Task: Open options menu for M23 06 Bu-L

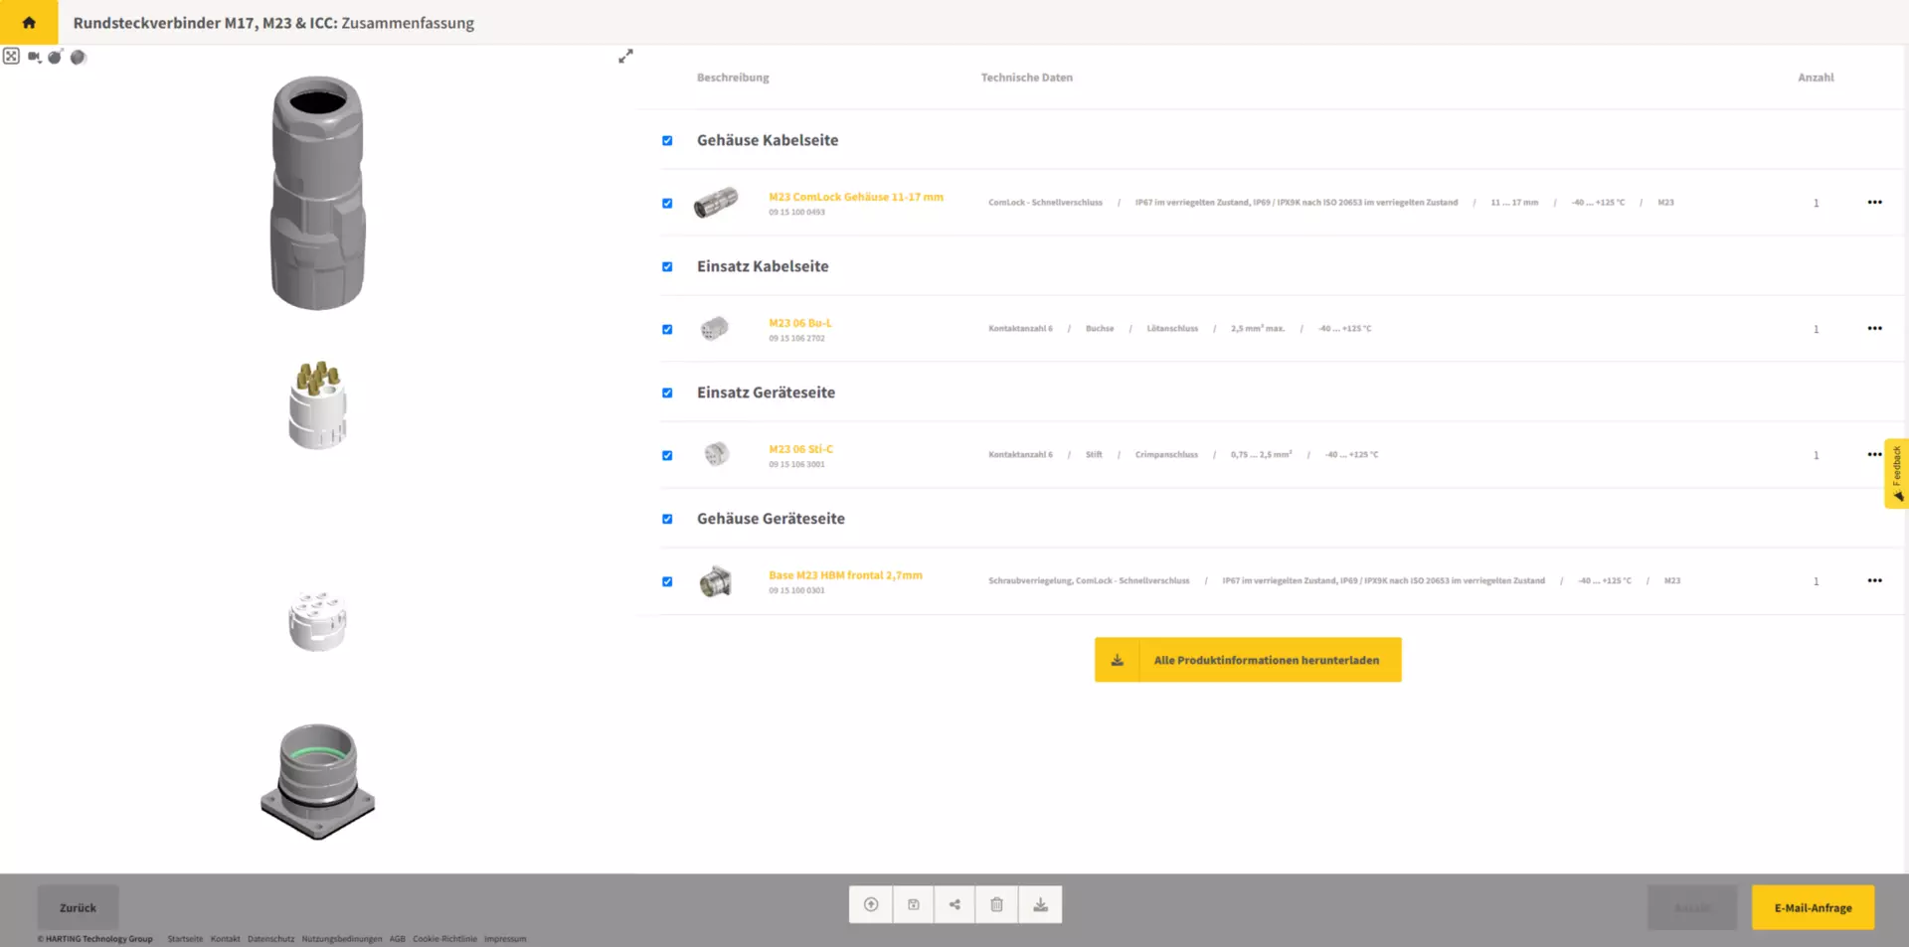Action: (x=1874, y=328)
